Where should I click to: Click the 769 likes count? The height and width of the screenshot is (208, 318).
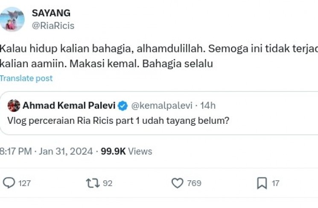194,183
